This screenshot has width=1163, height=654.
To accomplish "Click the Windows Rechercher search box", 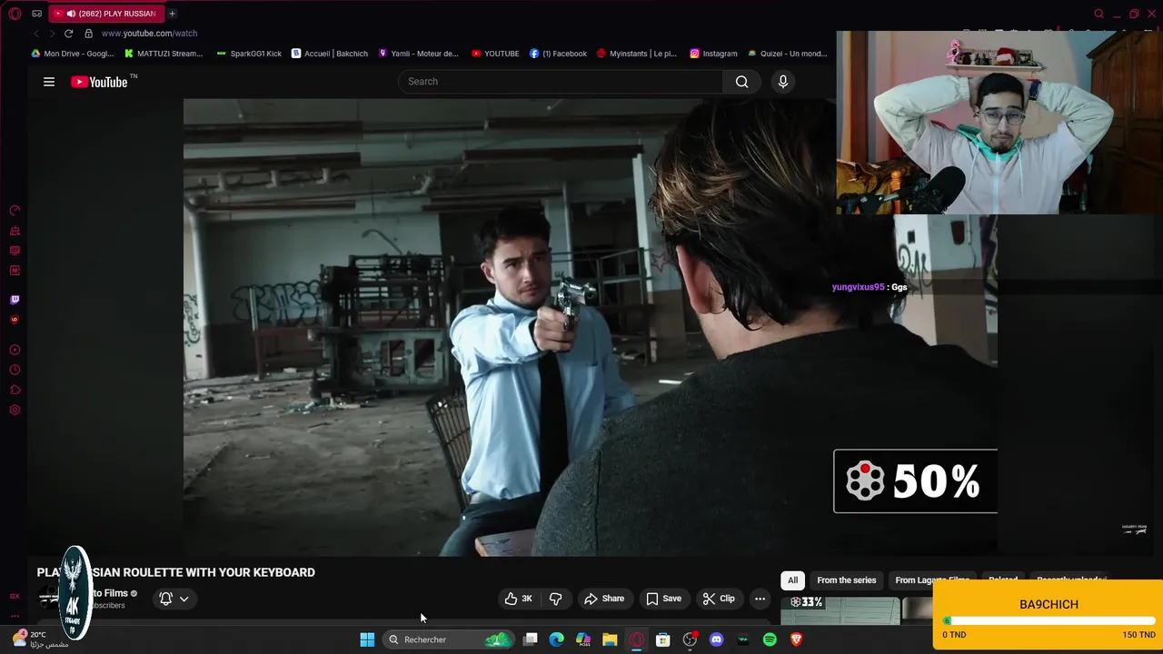I will coord(448,639).
